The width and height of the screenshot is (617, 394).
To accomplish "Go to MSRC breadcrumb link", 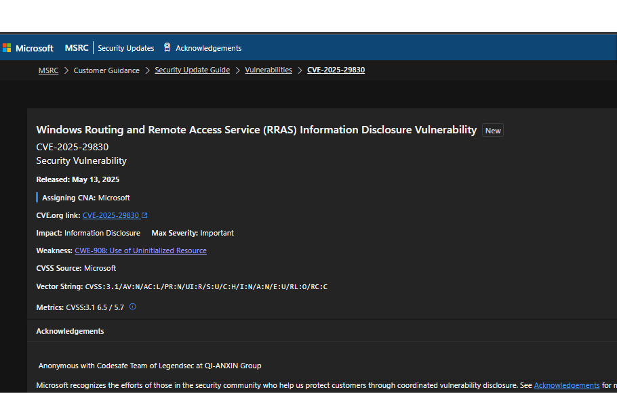I will [48, 70].
